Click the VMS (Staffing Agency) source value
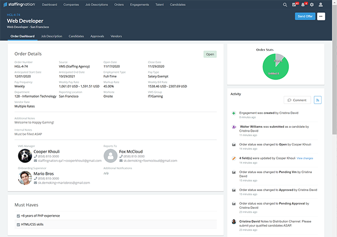337x237 pixels. click(74, 67)
